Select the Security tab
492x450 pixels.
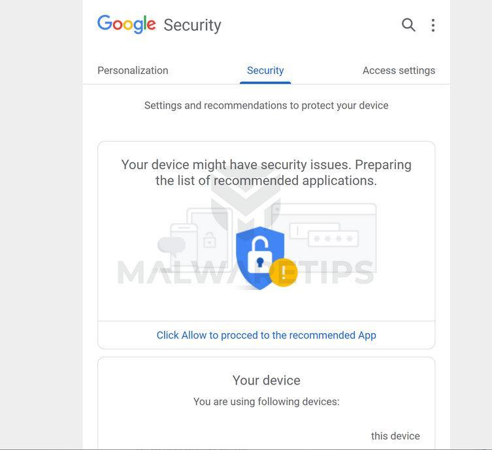coord(265,71)
